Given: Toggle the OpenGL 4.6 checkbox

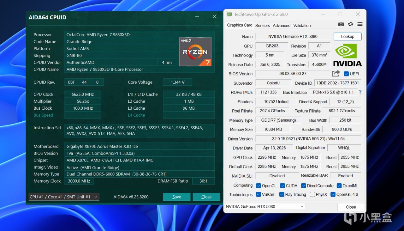Looking at the screenshot, I should pyautogui.click(x=333, y=194).
